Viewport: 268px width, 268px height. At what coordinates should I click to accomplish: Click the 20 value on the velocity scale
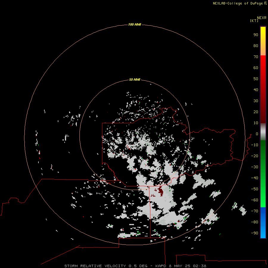coord(256,112)
